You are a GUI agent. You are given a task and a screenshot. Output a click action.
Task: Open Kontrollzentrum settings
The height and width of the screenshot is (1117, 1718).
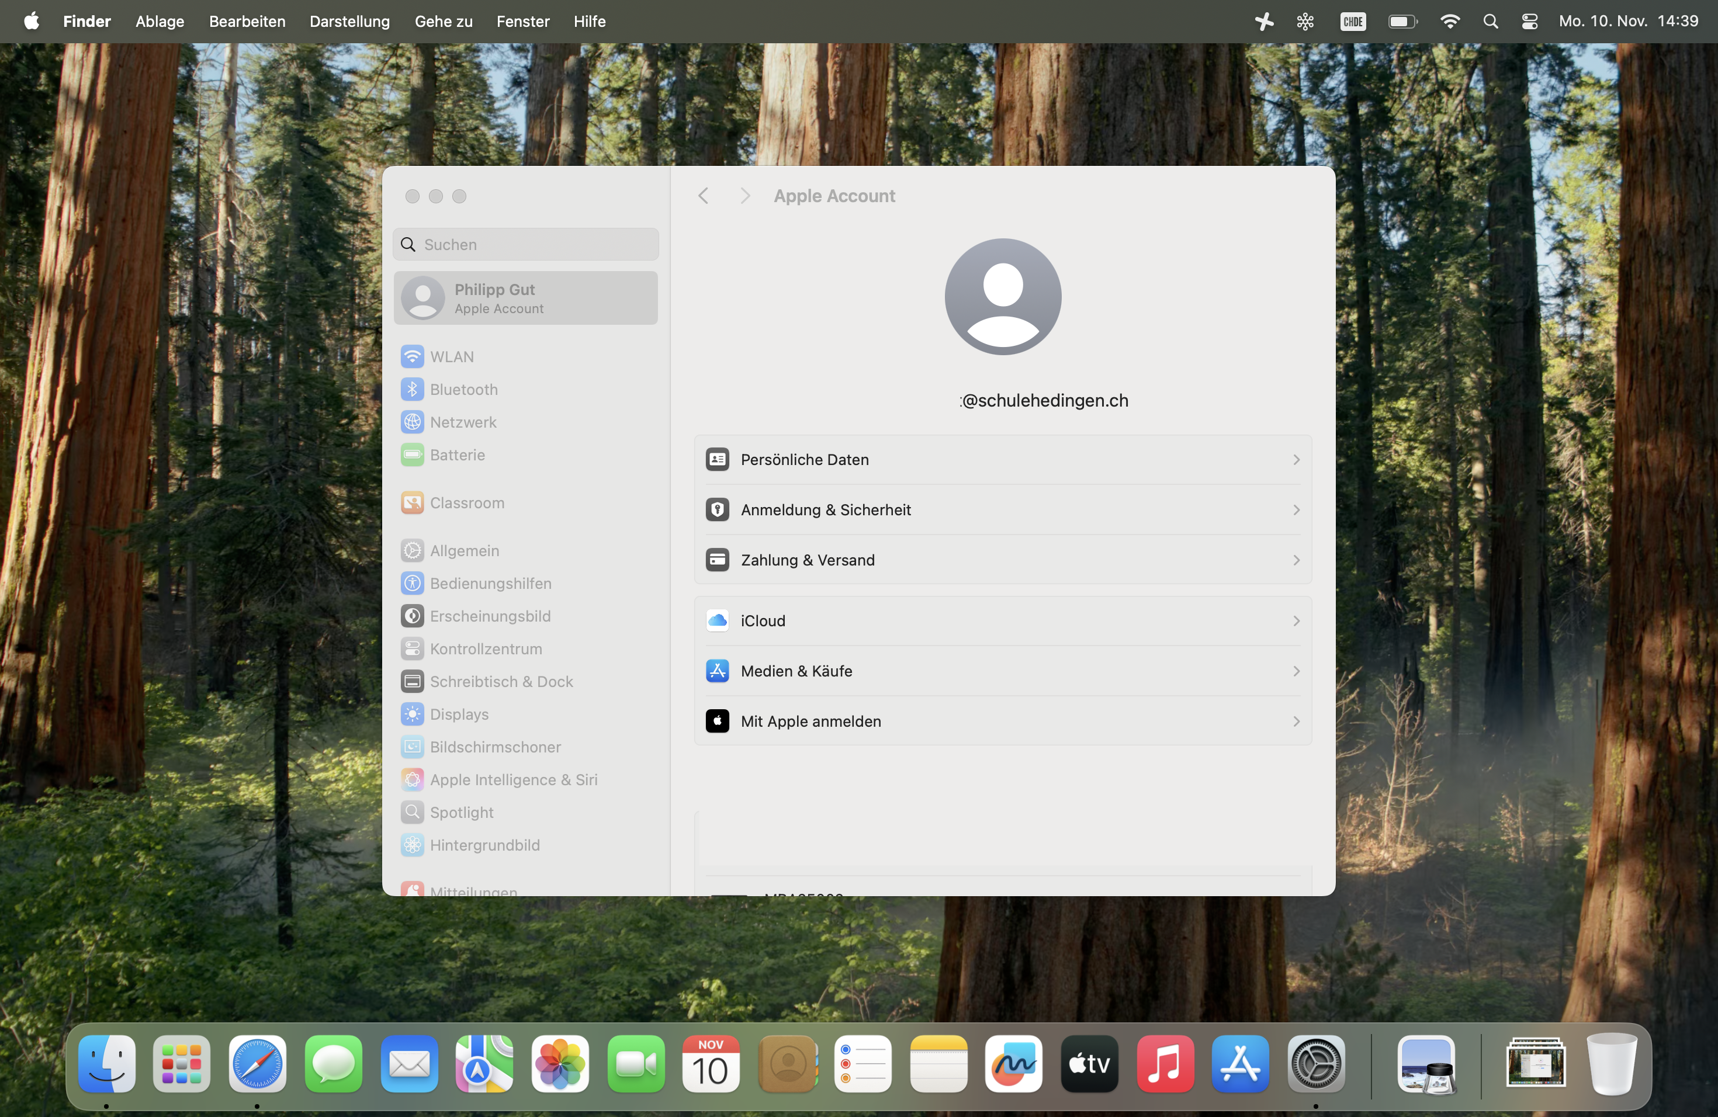(x=485, y=648)
